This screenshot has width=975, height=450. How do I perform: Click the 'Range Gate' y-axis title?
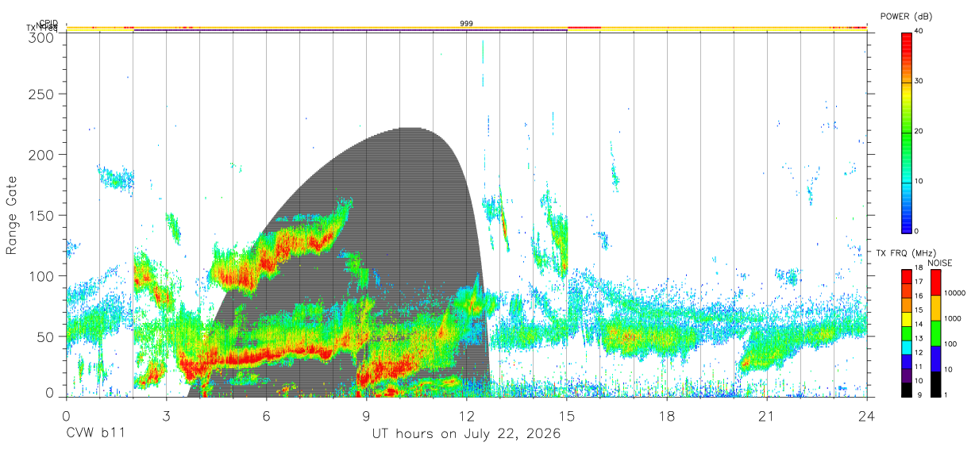(12, 215)
